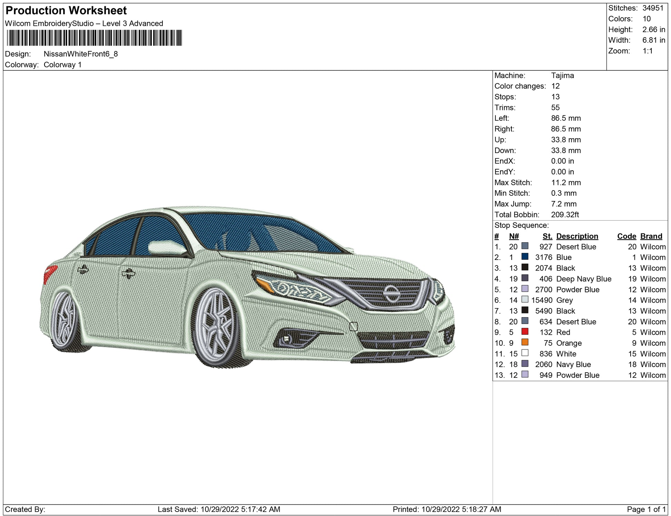Click the design name NissanWhiteFront6_8
This screenshot has height=516, width=671.
81,54
